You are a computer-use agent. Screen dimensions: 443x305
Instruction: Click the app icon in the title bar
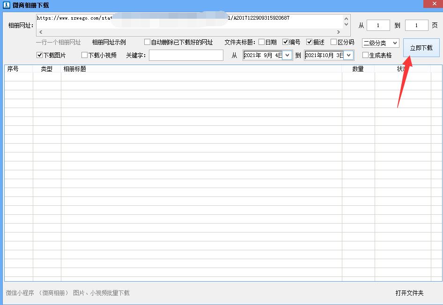point(6,5)
